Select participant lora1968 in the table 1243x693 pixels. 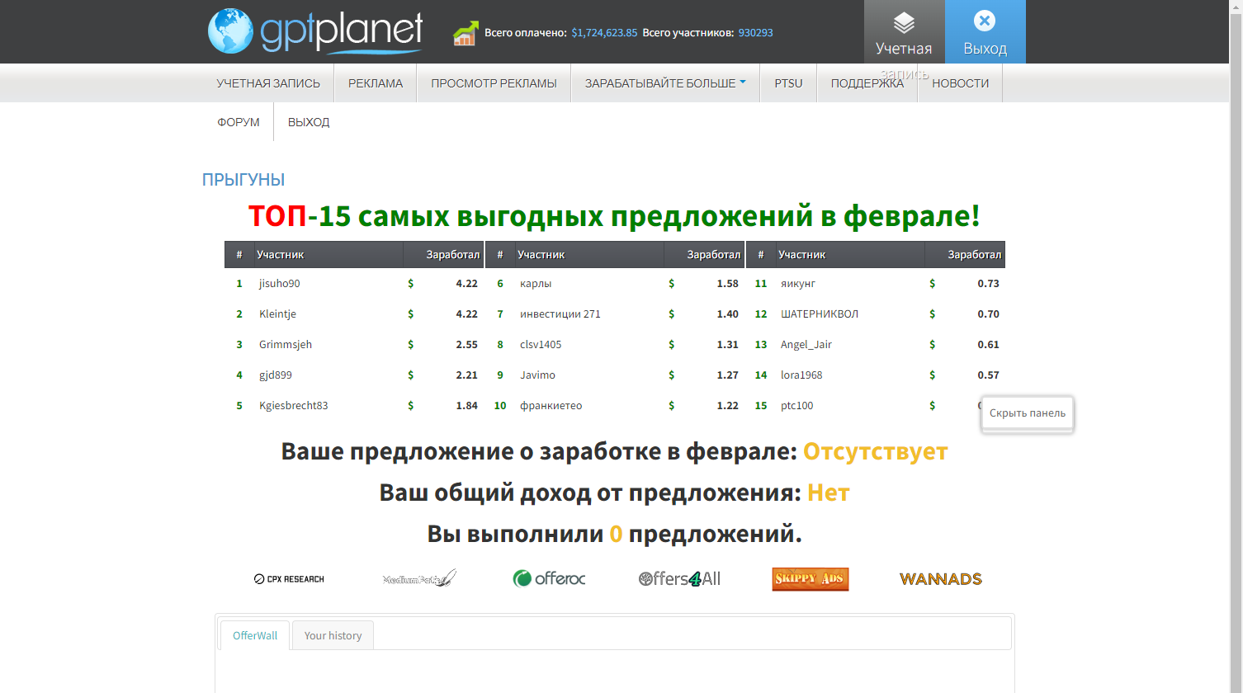801,375
